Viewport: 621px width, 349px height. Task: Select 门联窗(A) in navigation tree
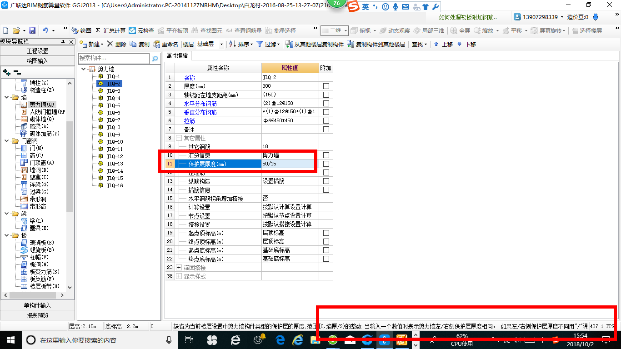pos(37,163)
